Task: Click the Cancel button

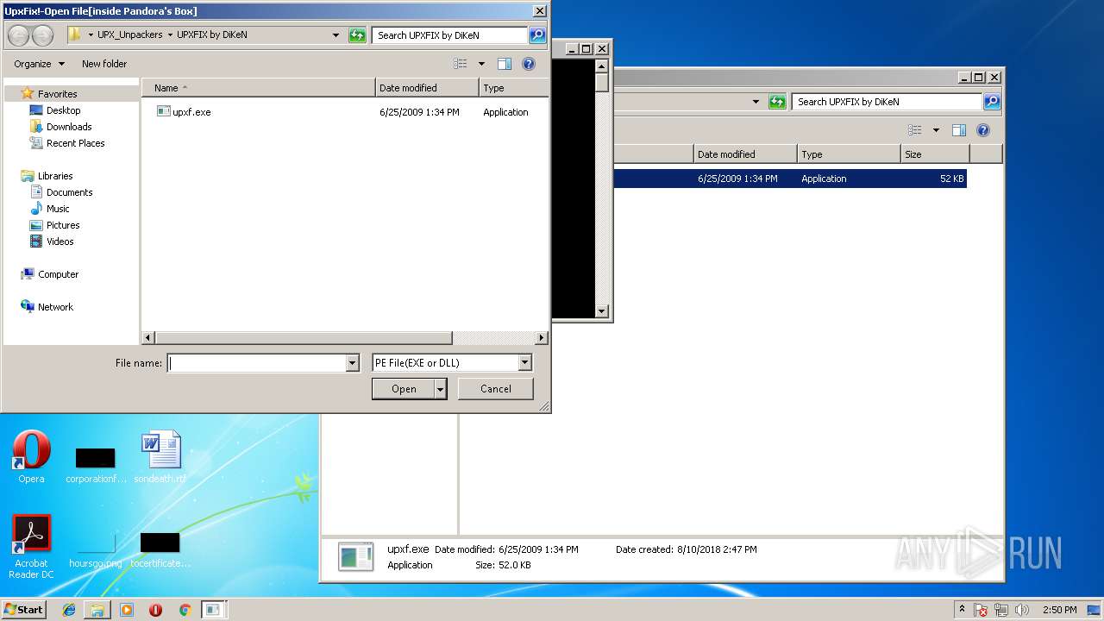Action: (x=495, y=389)
